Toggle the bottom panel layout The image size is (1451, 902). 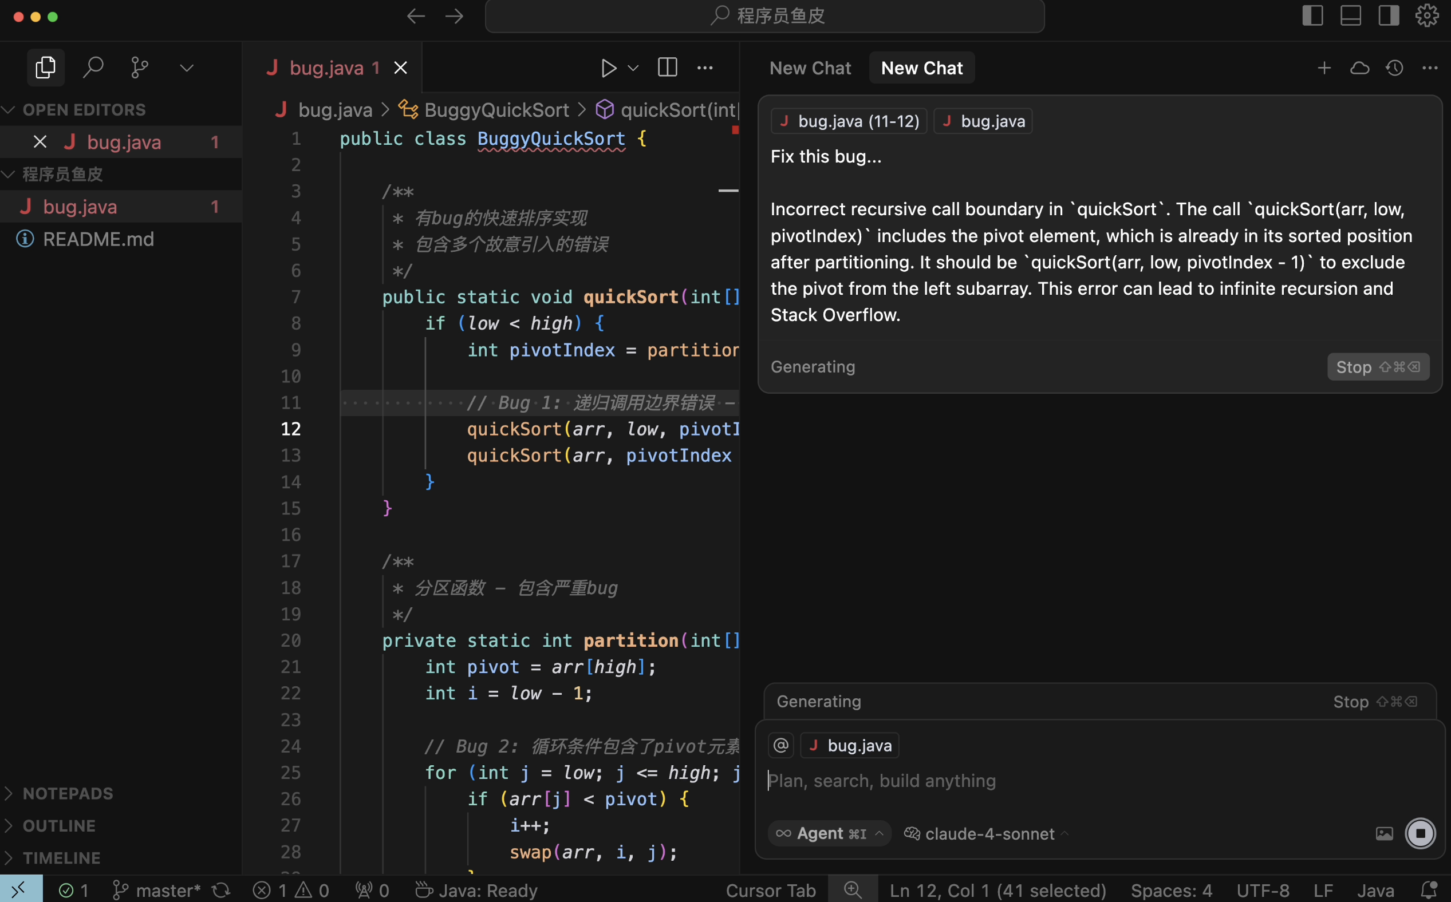1350,15
